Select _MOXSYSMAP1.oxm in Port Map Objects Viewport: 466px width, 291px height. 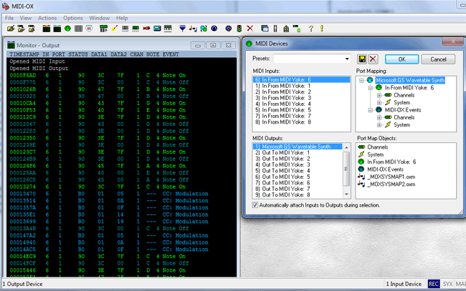click(391, 177)
